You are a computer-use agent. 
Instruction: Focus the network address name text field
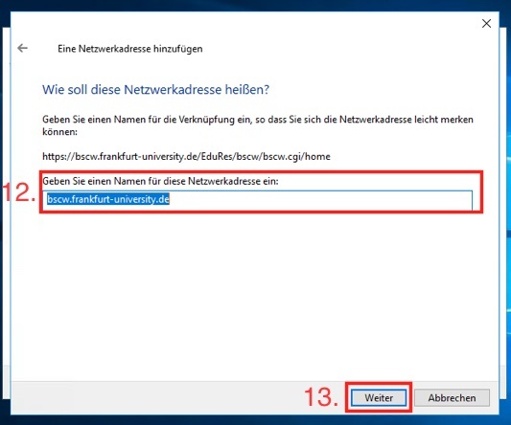(x=258, y=200)
